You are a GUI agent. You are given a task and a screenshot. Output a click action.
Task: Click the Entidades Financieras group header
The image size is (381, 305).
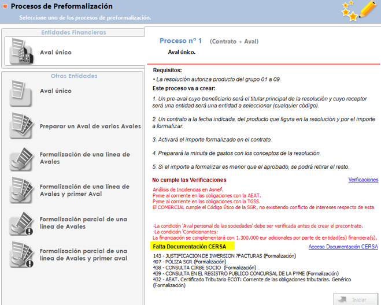point(73,32)
